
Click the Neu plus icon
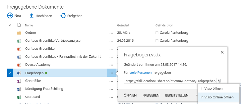click(10, 16)
